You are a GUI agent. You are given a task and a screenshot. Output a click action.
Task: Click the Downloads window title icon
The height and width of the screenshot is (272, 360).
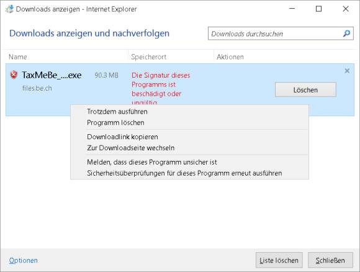coord(9,9)
